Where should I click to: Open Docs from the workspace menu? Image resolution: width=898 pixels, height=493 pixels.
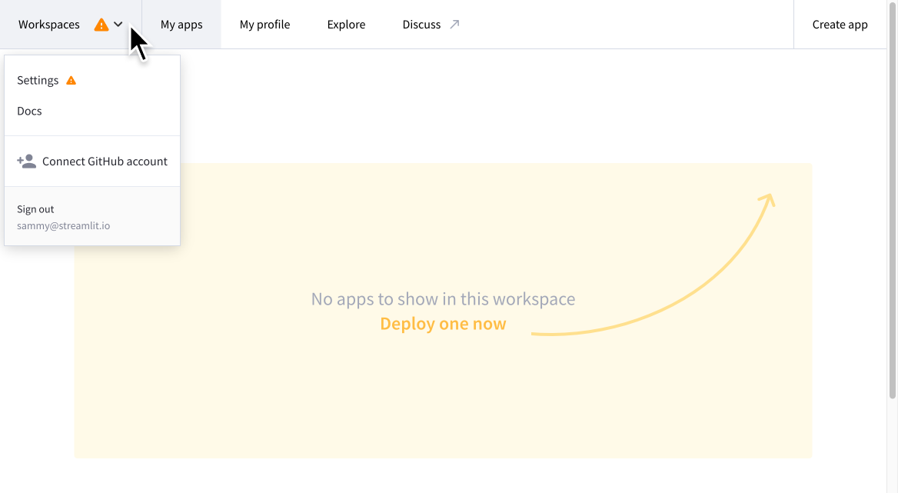(x=29, y=110)
